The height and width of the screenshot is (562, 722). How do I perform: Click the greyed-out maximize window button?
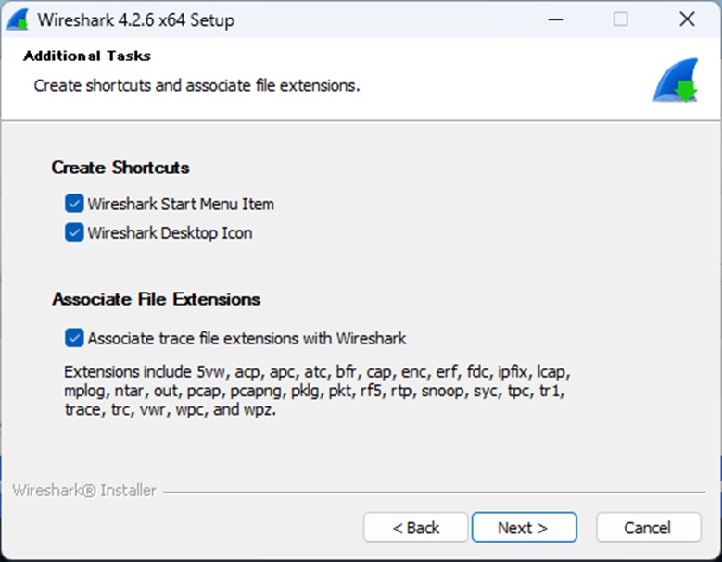pyautogui.click(x=620, y=19)
